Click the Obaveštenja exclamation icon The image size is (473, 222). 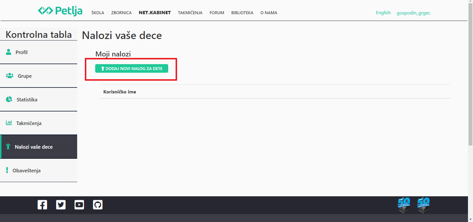(x=7, y=170)
